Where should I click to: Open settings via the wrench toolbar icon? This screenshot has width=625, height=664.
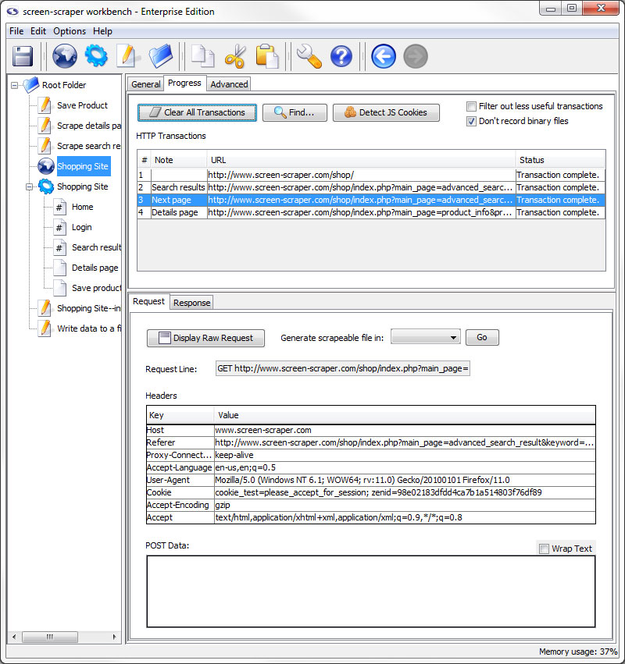tap(309, 56)
